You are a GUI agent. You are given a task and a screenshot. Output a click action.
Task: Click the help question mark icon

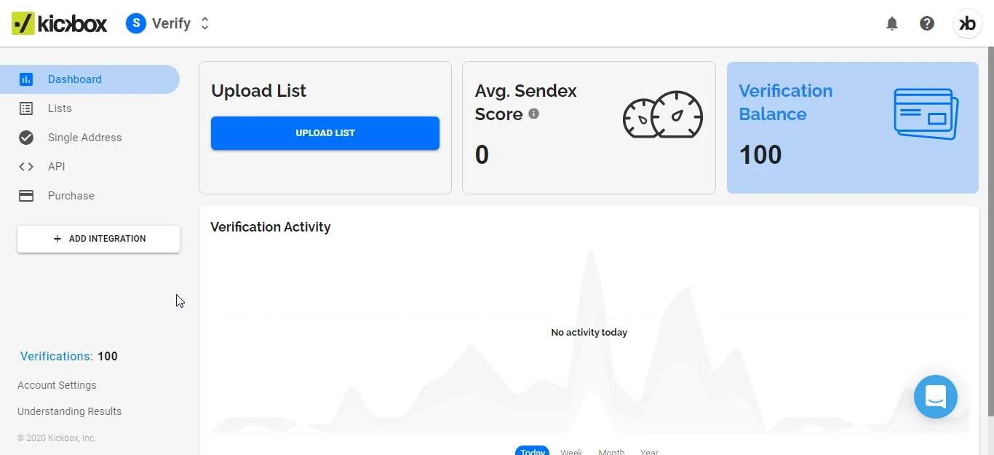tap(927, 23)
